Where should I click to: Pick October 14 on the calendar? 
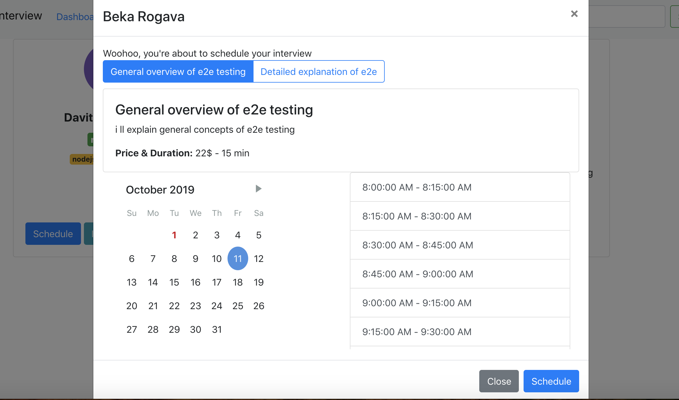pyautogui.click(x=153, y=282)
